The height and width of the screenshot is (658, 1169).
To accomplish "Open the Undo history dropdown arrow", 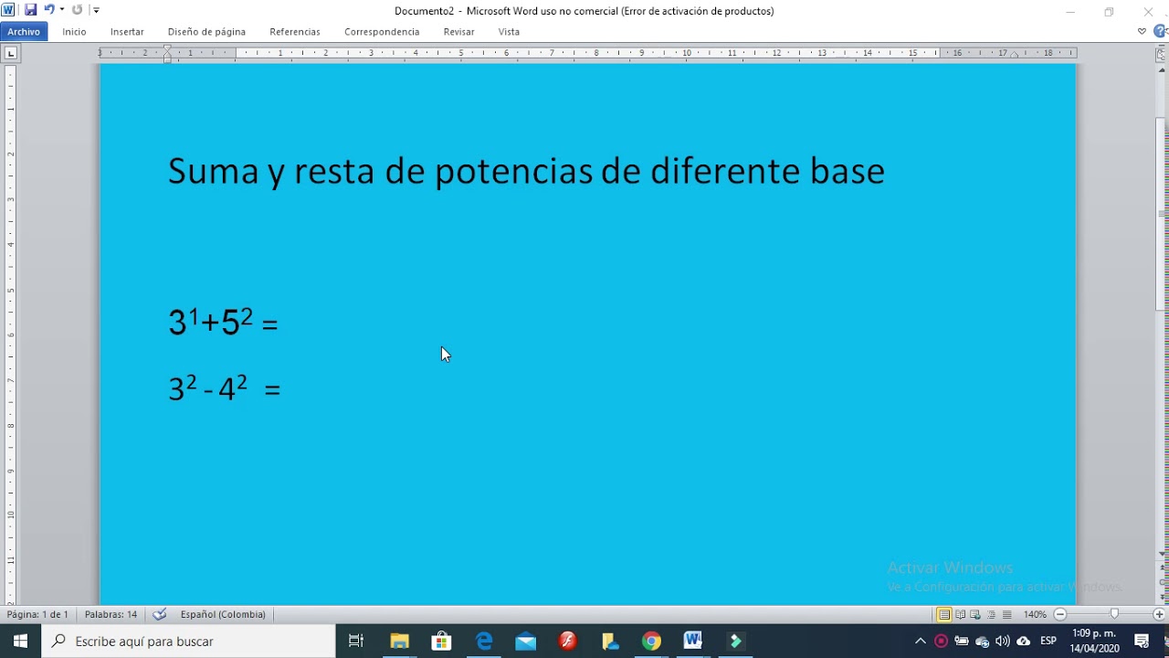I will 62,10.
